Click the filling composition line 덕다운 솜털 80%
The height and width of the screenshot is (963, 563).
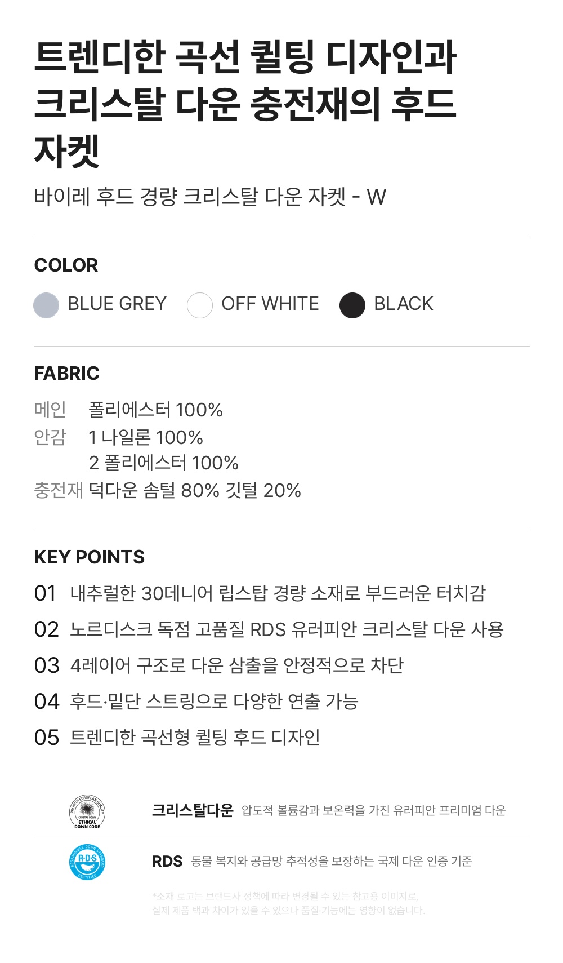point(195,490)
